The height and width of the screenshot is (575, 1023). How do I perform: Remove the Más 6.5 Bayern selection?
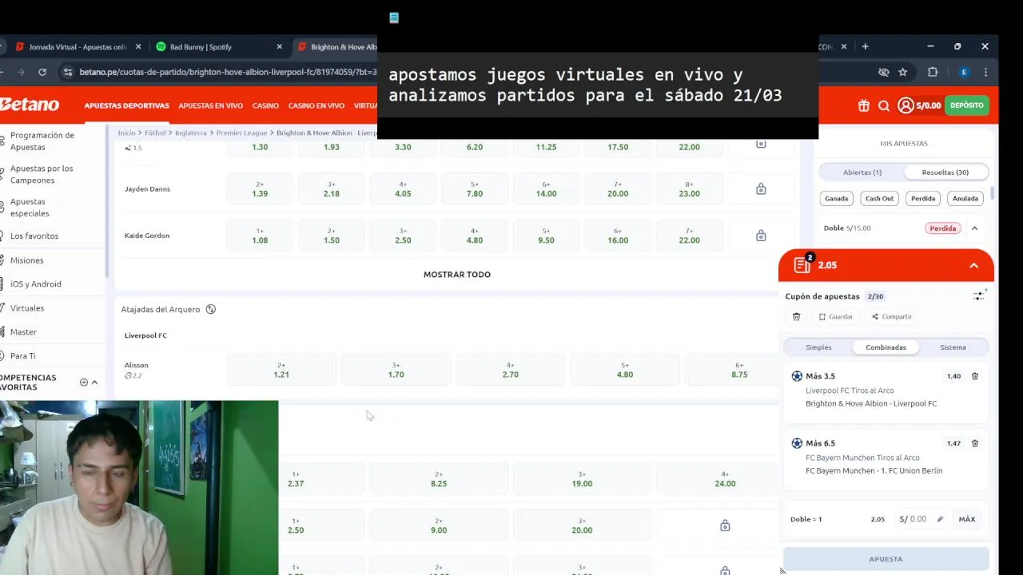coord(975,443)
